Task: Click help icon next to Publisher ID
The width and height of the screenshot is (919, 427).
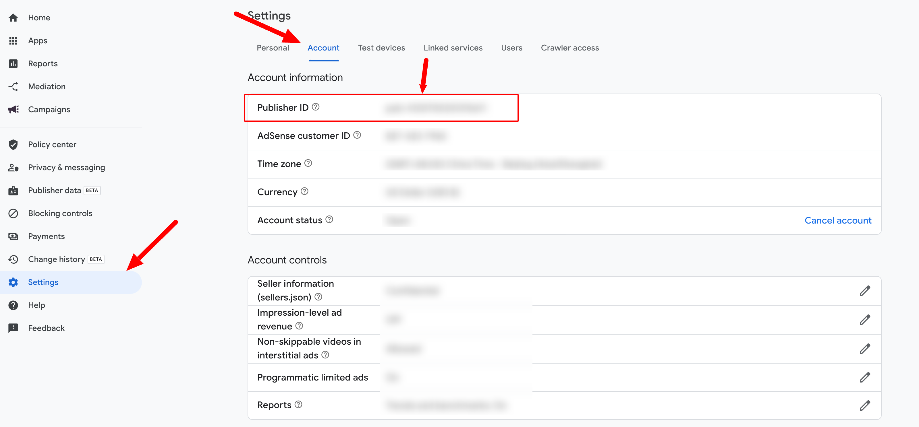Action: pos(316,107)
